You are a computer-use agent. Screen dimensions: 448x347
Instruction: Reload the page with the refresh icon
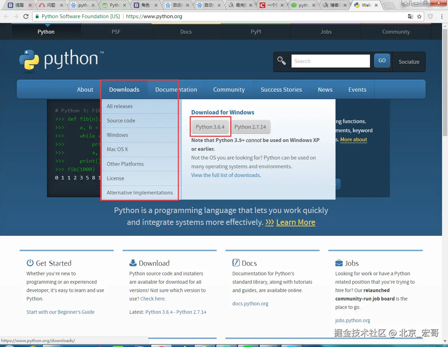click(26, 16)
